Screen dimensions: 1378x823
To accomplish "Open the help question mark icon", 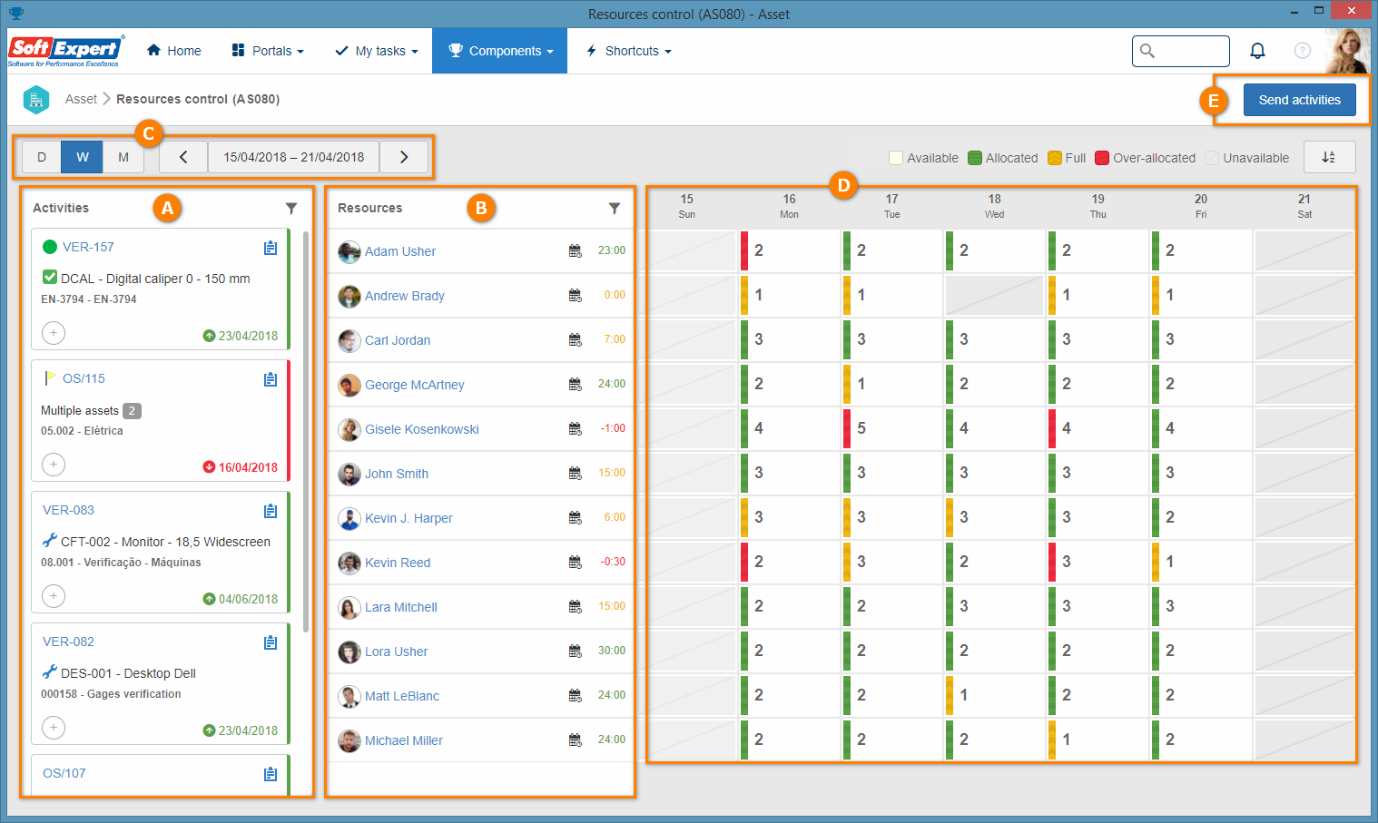I will tap(1303, 51).
